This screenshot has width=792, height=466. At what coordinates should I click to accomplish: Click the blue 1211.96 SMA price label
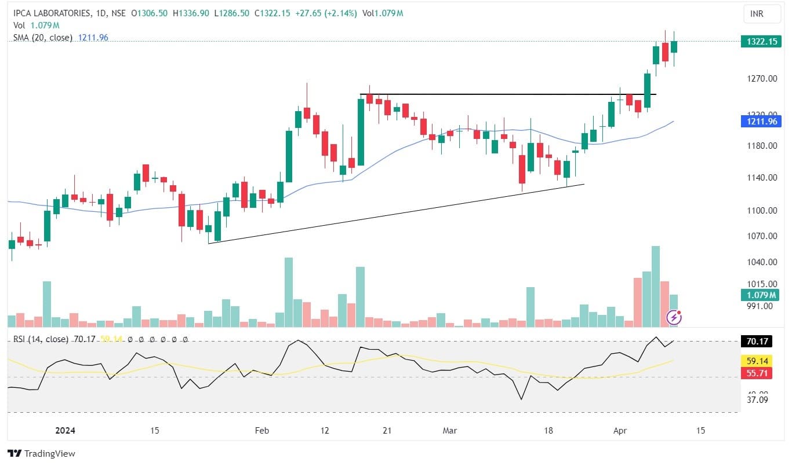[761, 122]
